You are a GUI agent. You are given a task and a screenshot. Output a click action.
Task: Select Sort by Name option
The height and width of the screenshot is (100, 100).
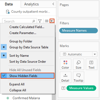coord(19,56)
